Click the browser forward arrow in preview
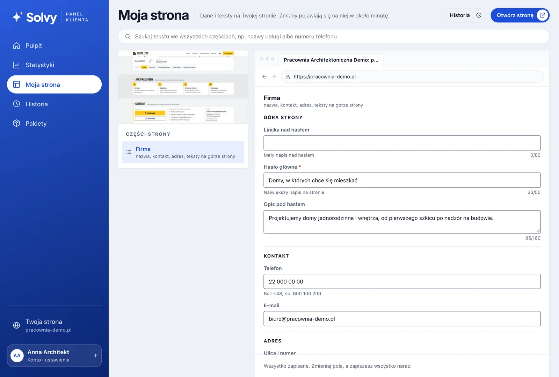559x377 pixels. pyautogui.click(x=274, y=77)
